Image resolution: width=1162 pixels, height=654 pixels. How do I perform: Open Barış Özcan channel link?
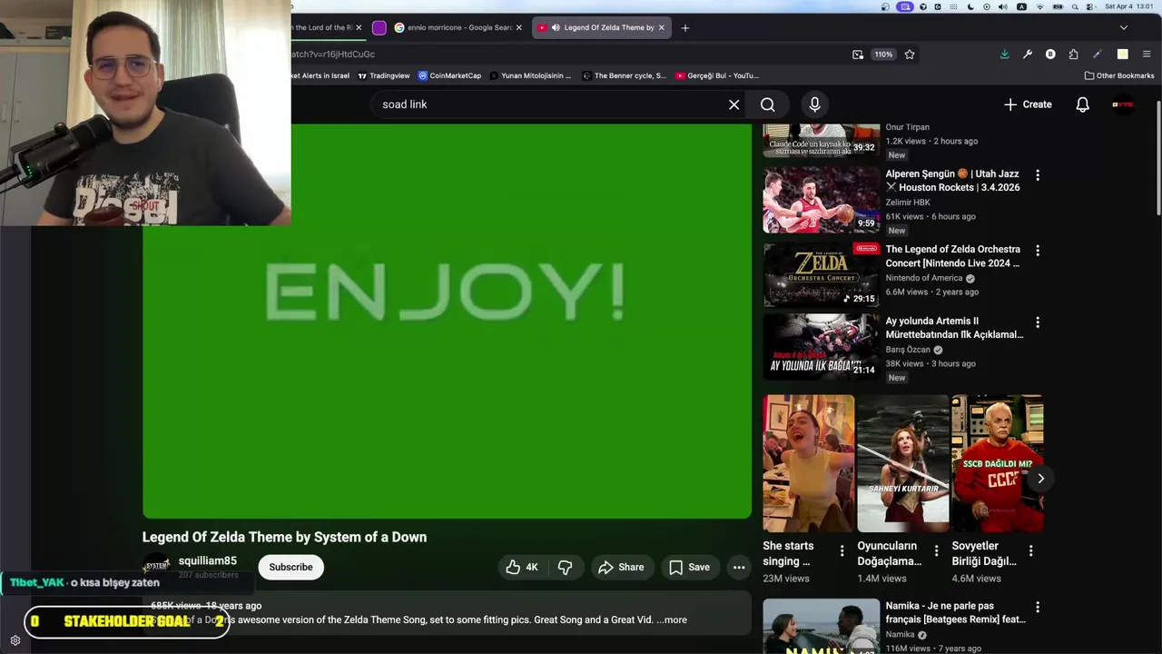[908, 350]
